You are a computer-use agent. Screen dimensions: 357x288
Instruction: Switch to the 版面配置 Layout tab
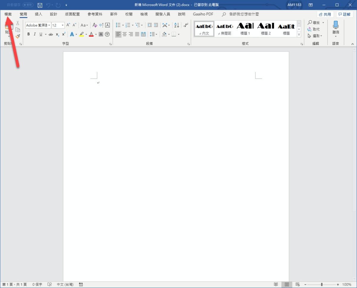click(x=72, y=14)
